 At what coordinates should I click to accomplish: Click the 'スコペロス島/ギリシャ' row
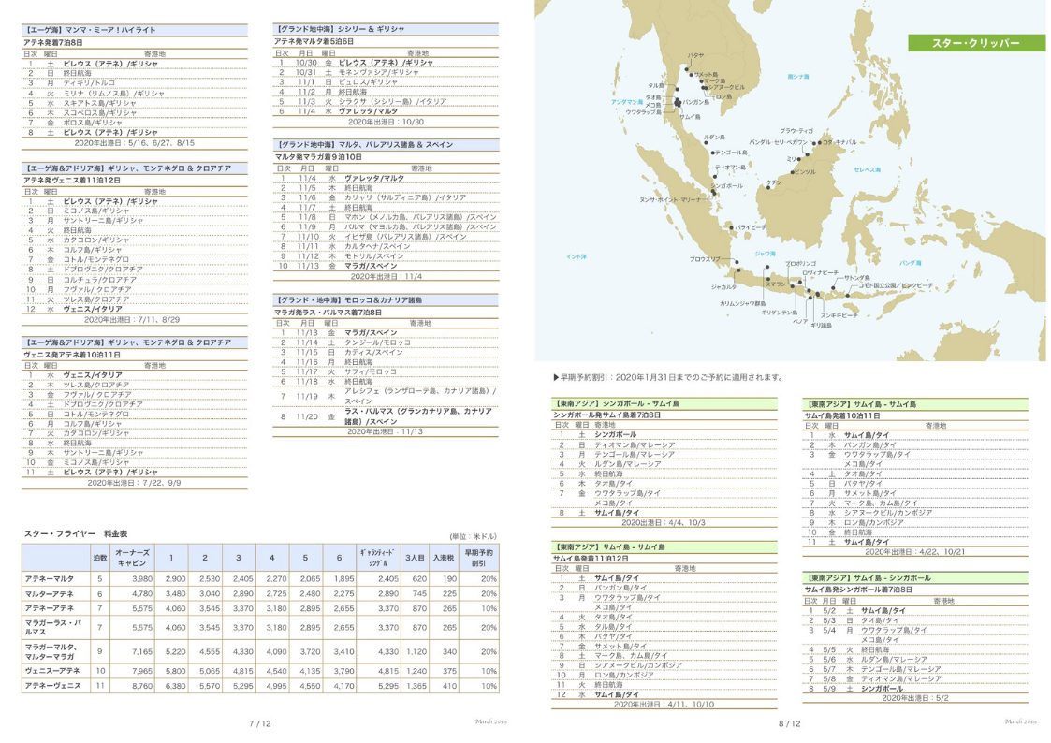point(100,113)
